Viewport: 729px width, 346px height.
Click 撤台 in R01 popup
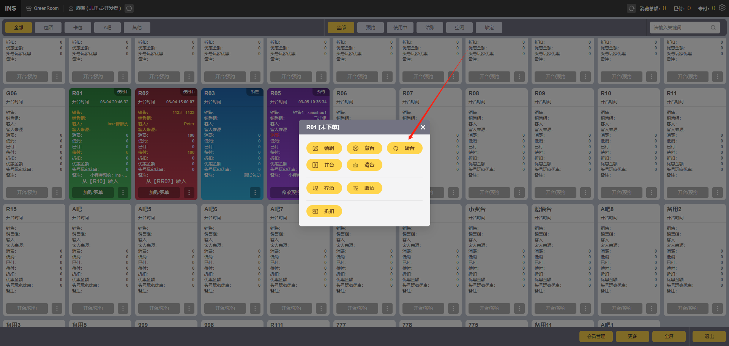(x=364, y=148)
